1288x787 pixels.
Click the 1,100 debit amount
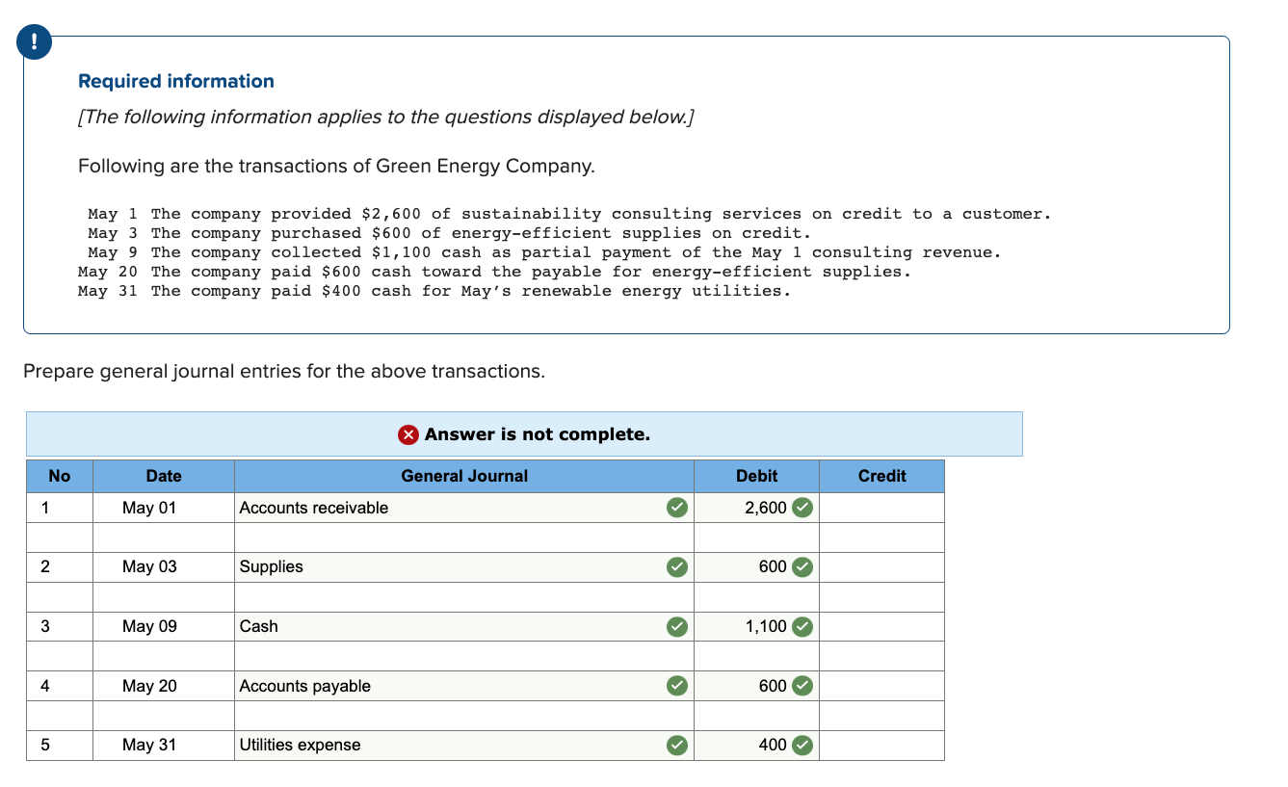click(766, 627)
